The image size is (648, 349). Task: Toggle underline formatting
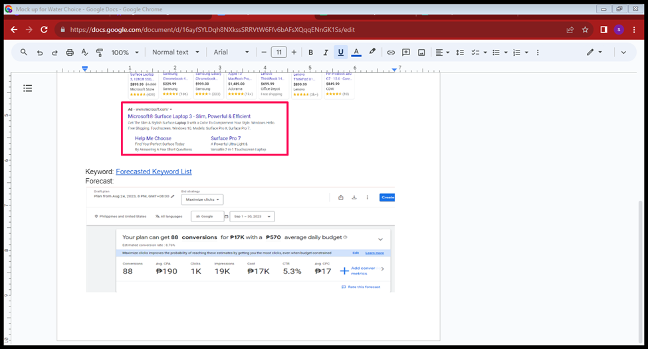point(340,53)
